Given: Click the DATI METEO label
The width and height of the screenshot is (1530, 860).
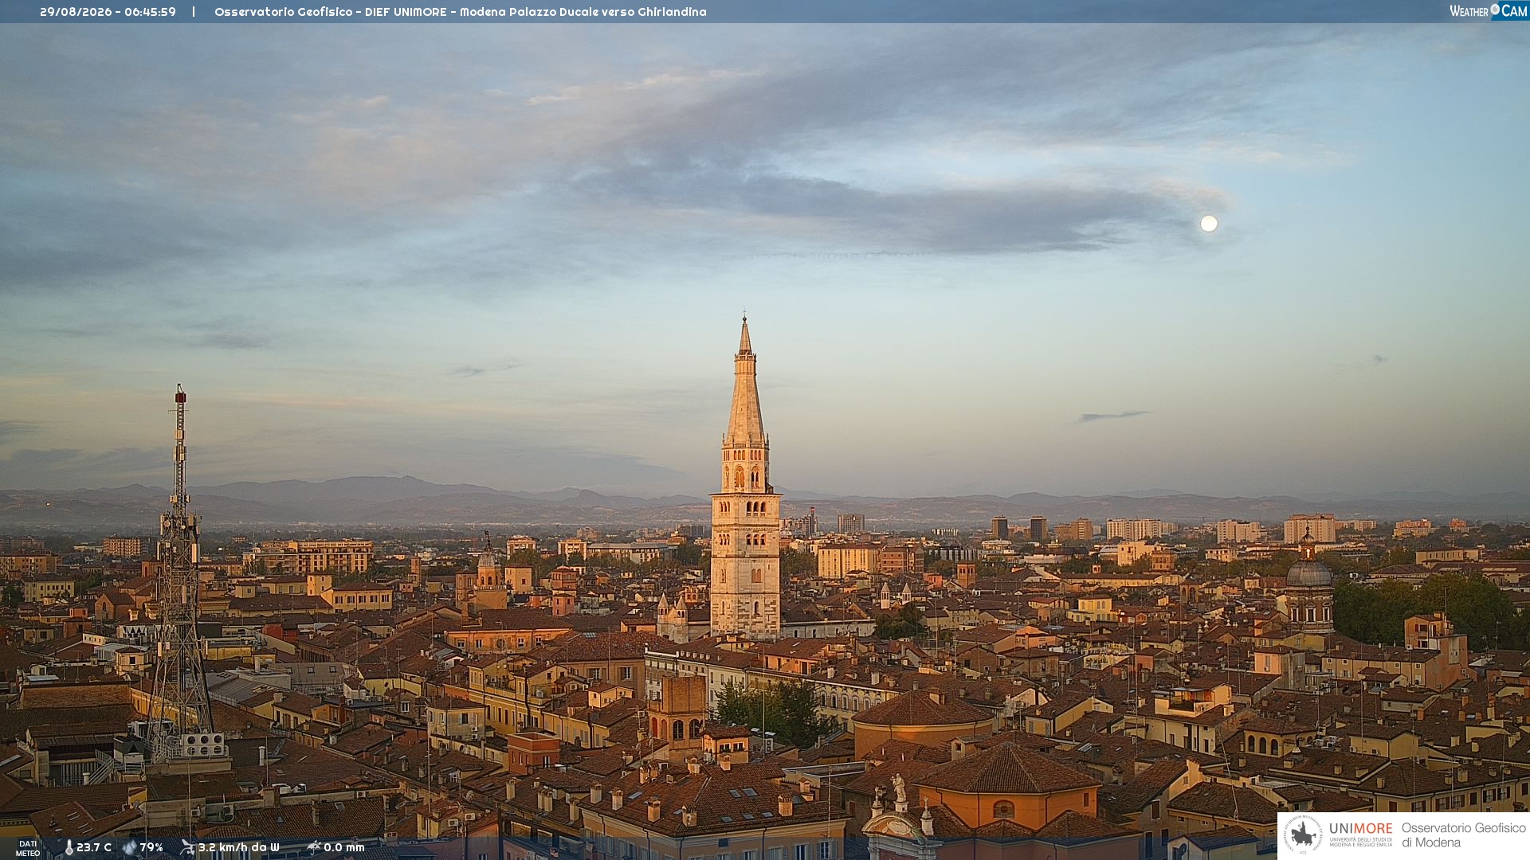Looking at the screenshot, I should pos(28,848).
